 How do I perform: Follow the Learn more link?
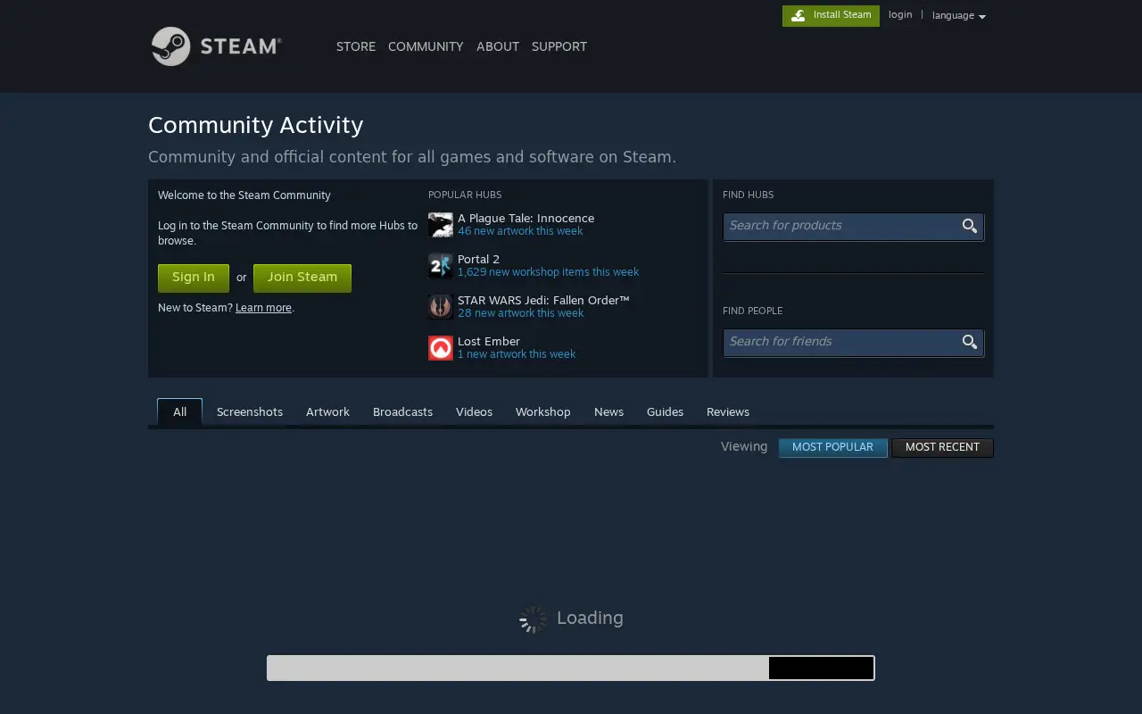point(263,308)
